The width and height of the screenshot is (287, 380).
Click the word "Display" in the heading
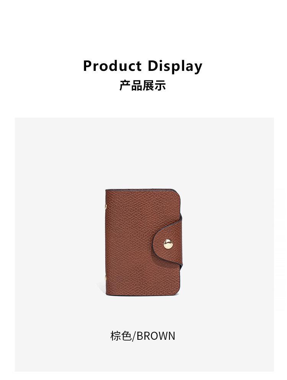point(175,66)
